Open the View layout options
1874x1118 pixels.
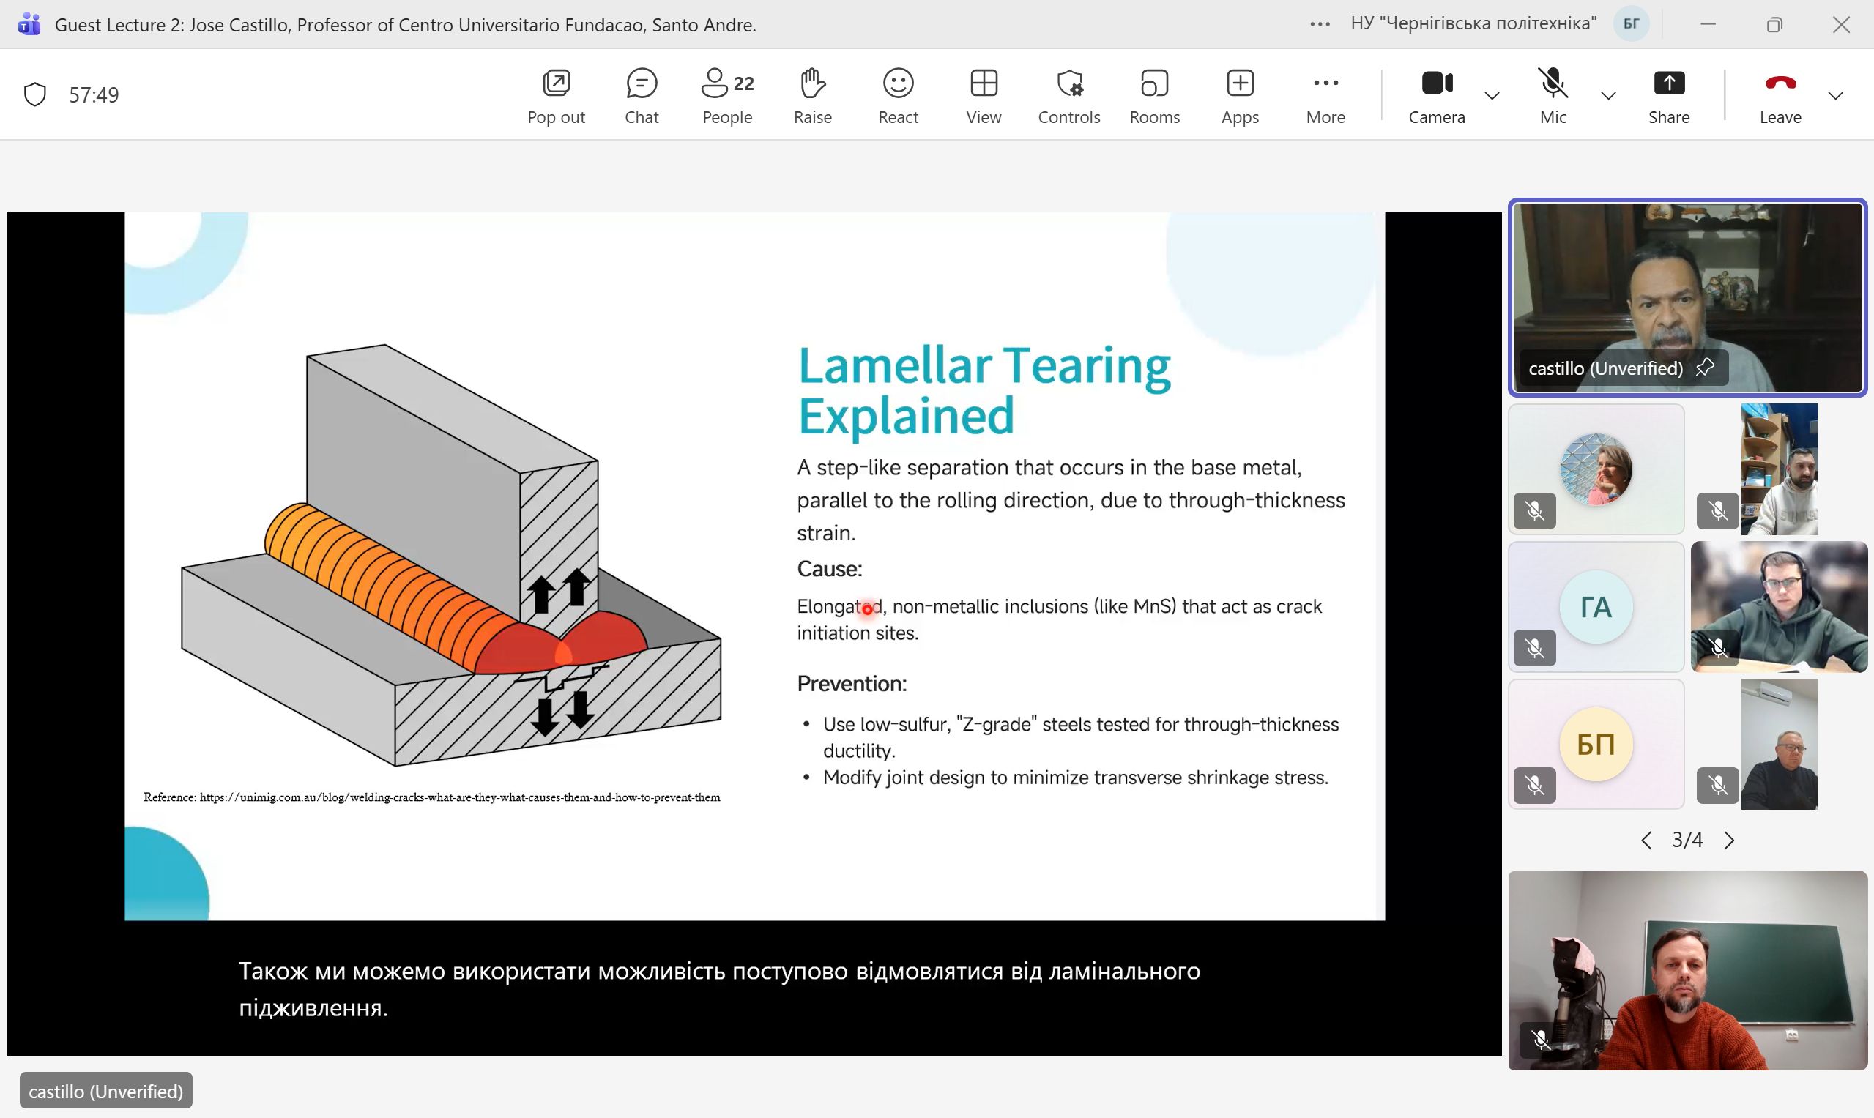pyautogui.click(x=984, y=96)
